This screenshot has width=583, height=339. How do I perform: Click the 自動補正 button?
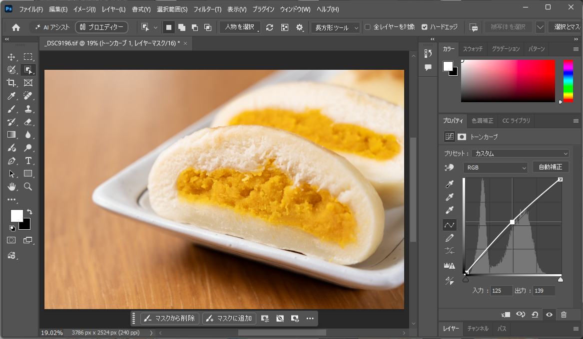[x=551, y=167]
